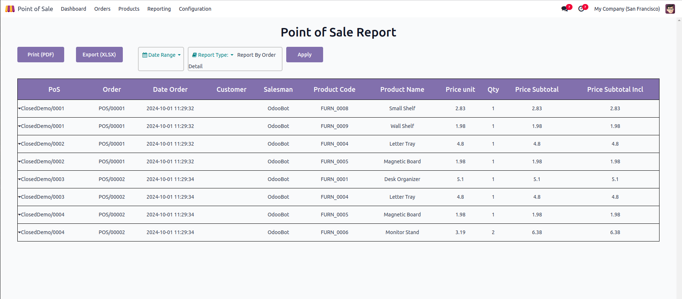Toggle the ClosedDemo/0003 Desk Organizer row arrow
Viewport: 682px width, 299px height.
(x=19, y=179)
